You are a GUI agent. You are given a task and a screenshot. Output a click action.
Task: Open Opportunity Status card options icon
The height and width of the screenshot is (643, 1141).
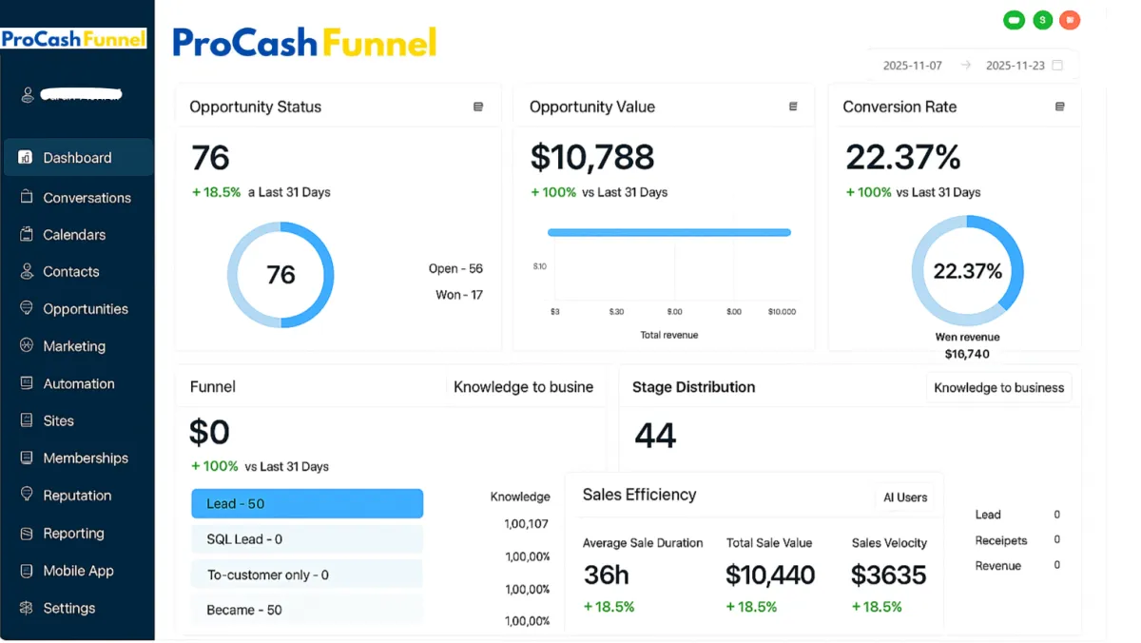(478, 107)
